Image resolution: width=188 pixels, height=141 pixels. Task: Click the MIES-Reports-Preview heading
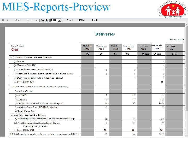tap(56, 7)
